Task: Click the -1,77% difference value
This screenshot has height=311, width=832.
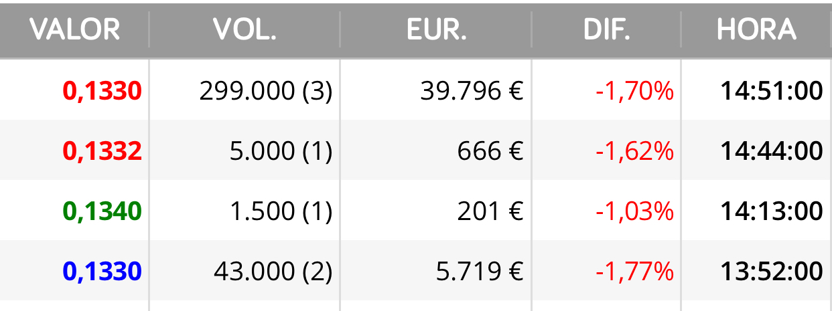Action: [634, 272]
